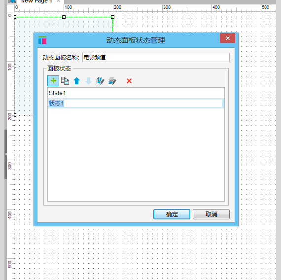Confirm with the 确定 button
Viewport: 281px width, 280px height.
[x=172, y=214]
